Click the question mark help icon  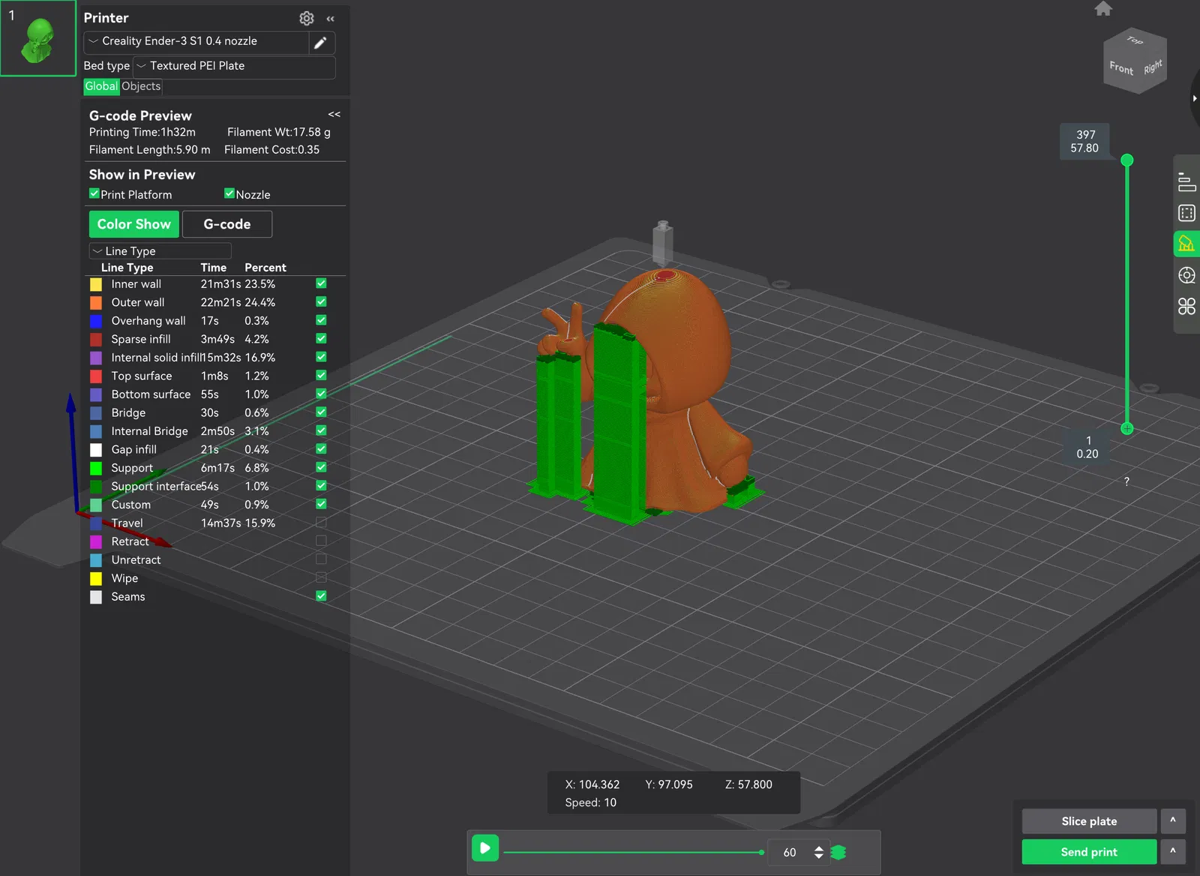[1126, 481]
